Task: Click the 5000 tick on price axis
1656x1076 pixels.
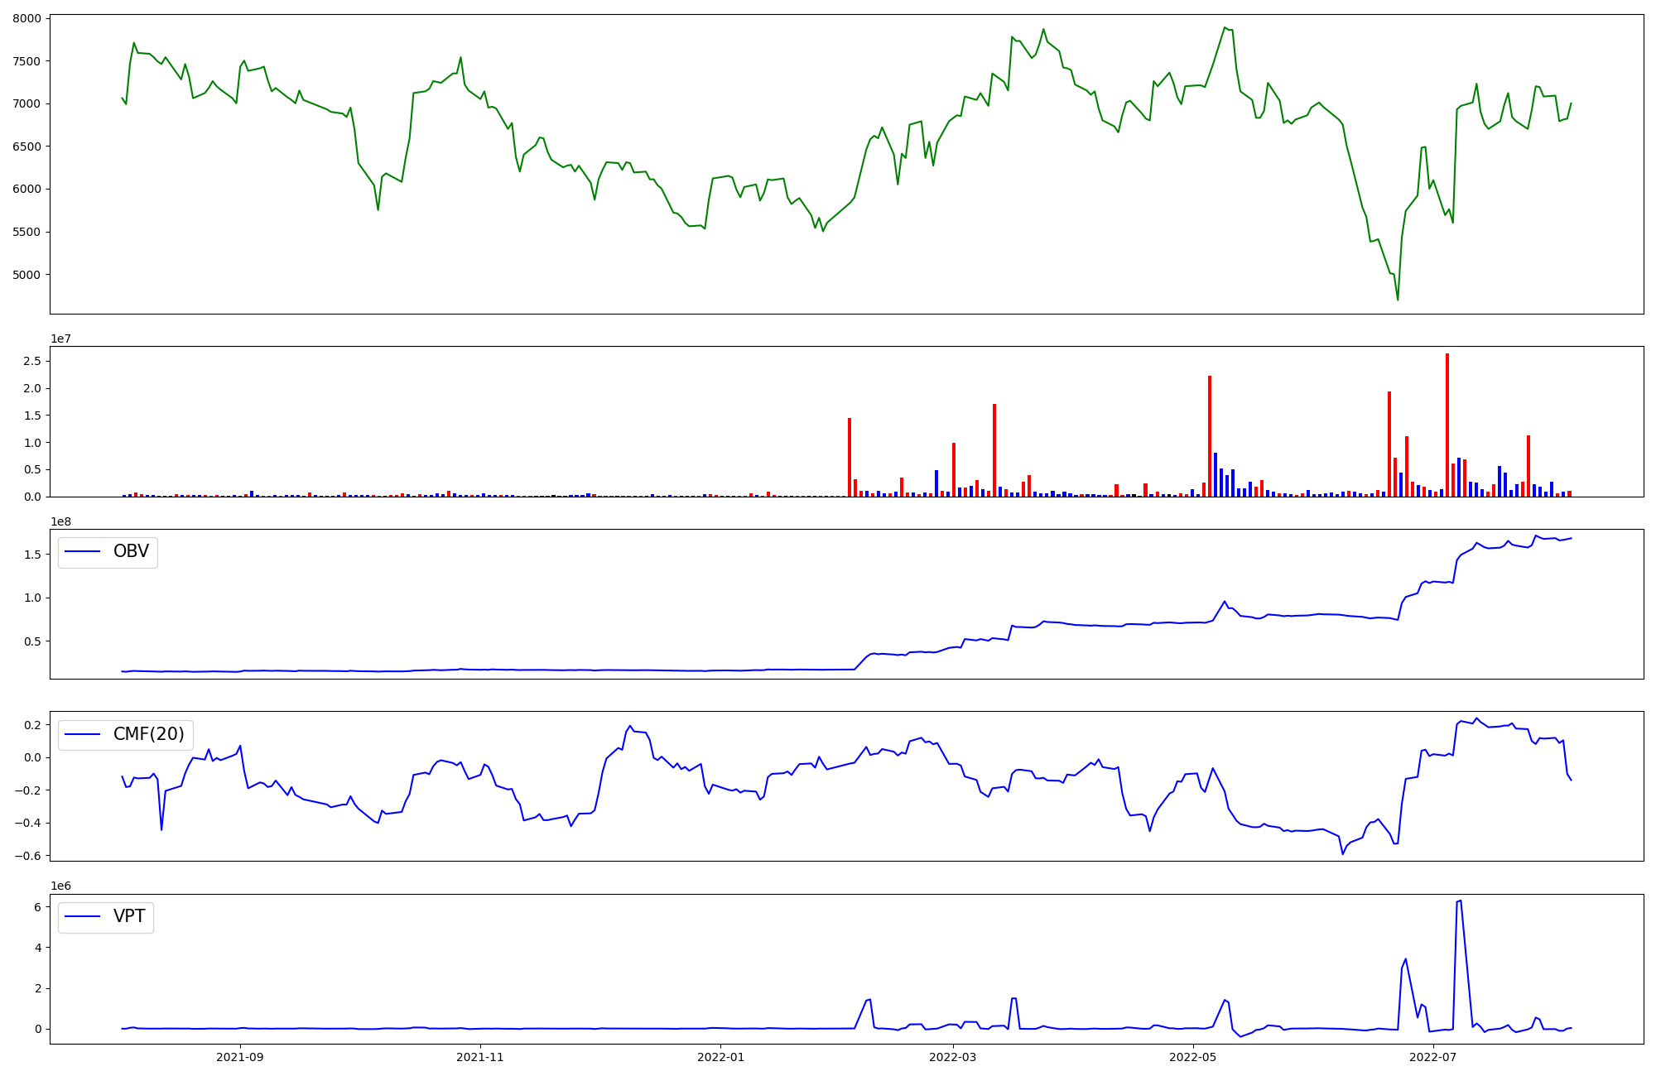Action: tap(26, 275)
